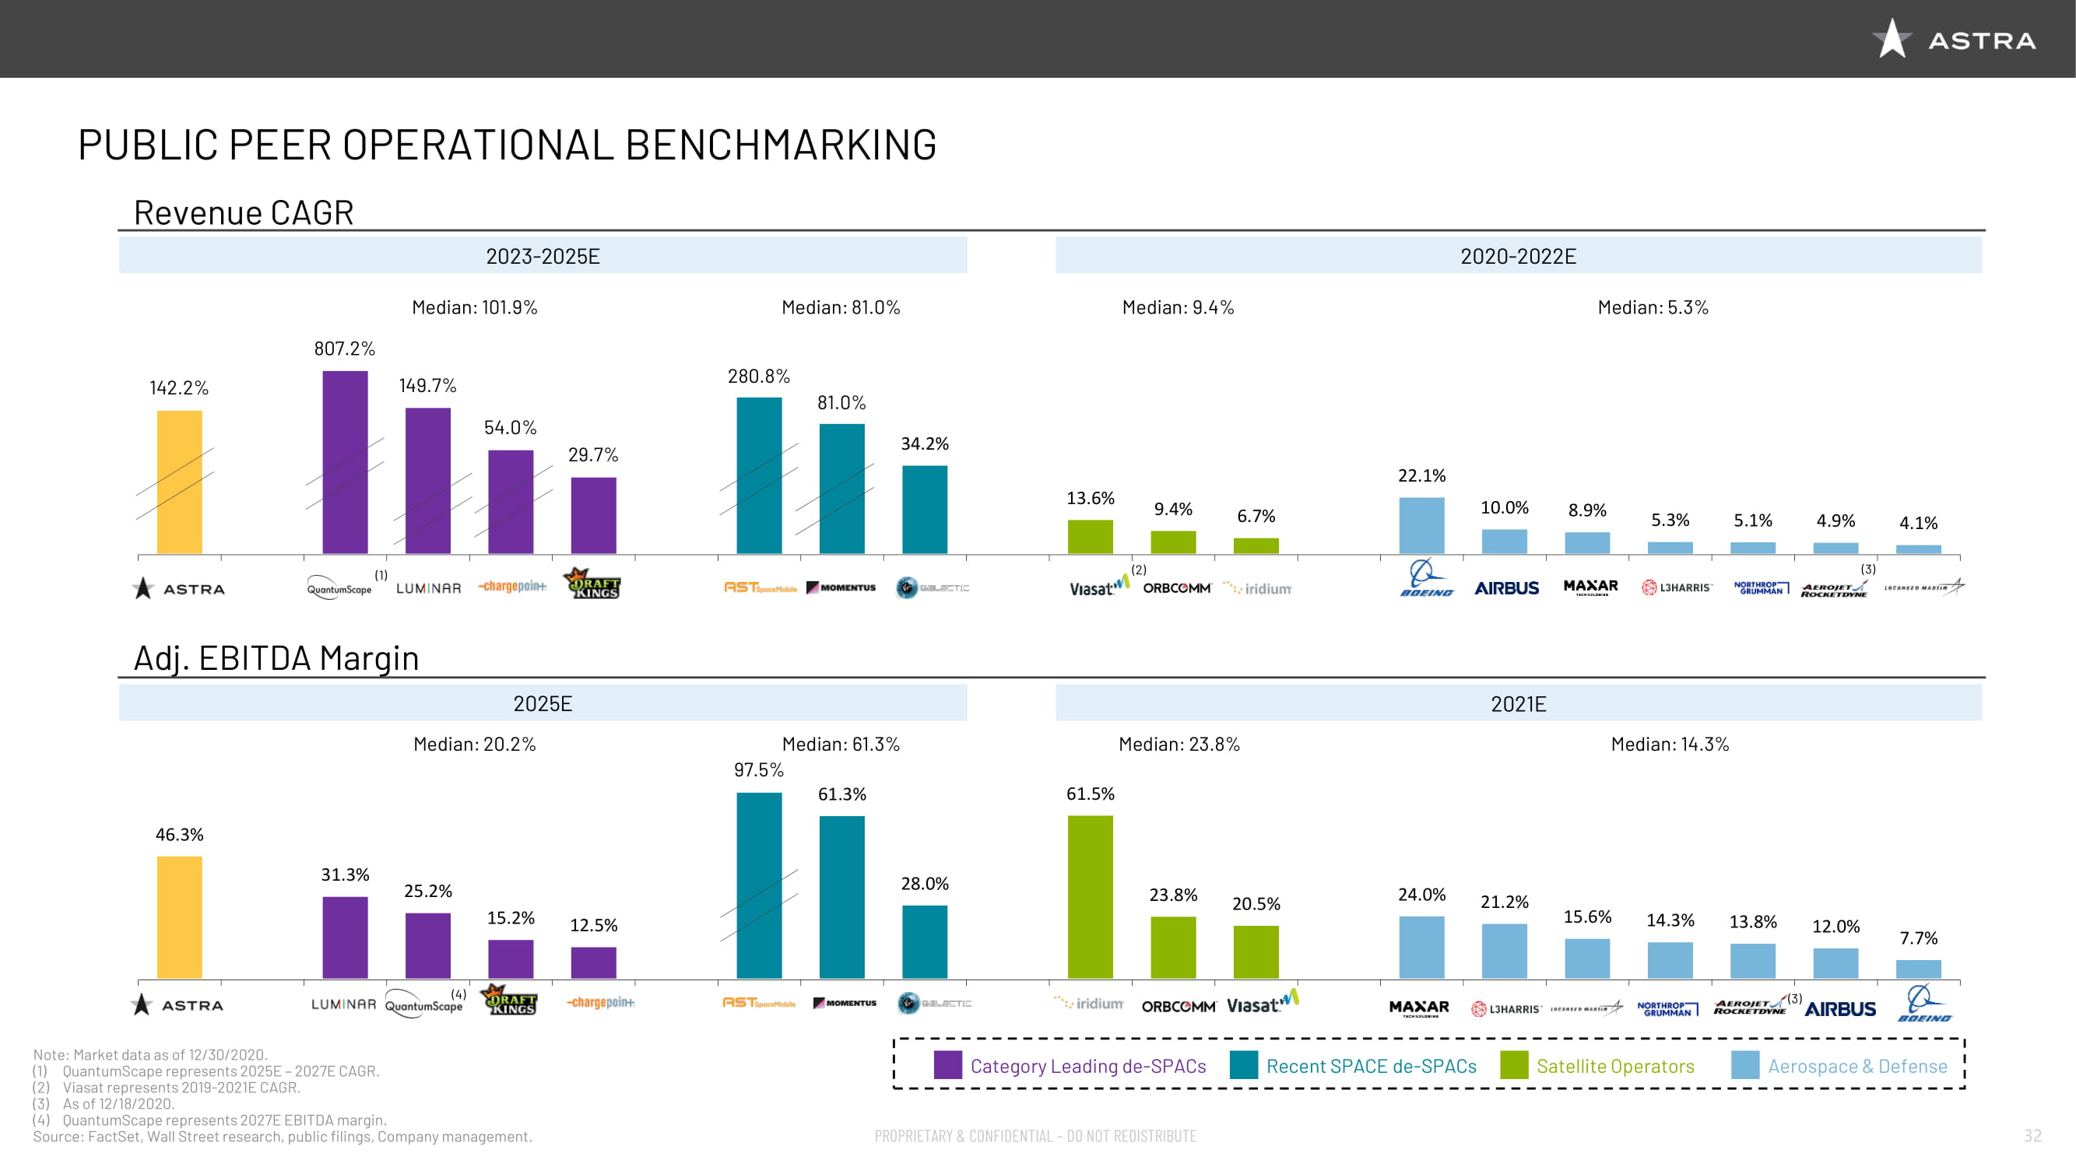2076x1167 pixels.
Task: Click the Maxar logo in EBITDA chart
Action: coord(1419,1008)
